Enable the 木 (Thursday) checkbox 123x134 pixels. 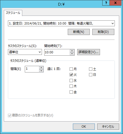[71, 86]
